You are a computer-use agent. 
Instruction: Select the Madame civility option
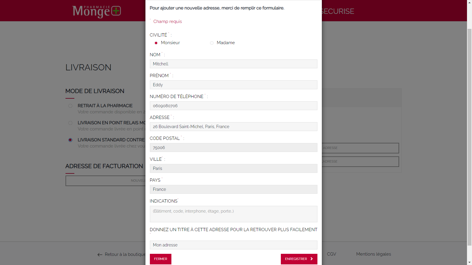[x=212, y=43]
